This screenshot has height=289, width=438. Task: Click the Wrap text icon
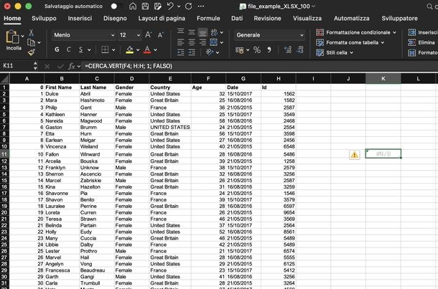click(x=214, y=32)
